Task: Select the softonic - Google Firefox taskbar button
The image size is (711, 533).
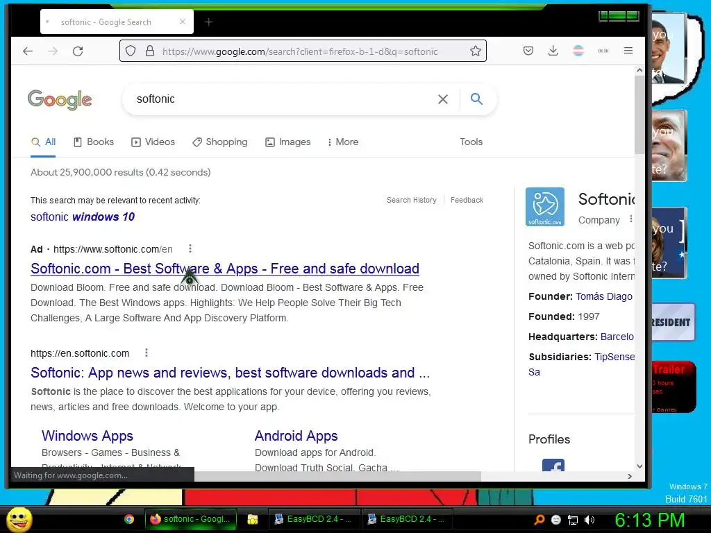Action: coord(190,519)
